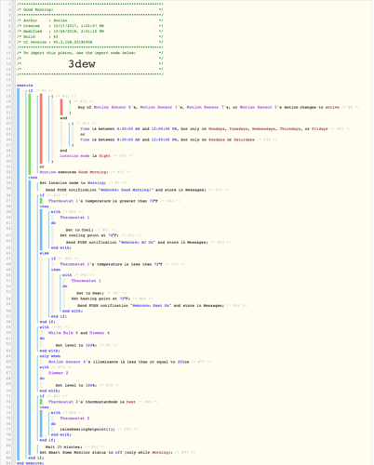The width and height of the screenshot is (374, 465).
Task: Click the import code 3dew
Action: [x=82, y=64]
